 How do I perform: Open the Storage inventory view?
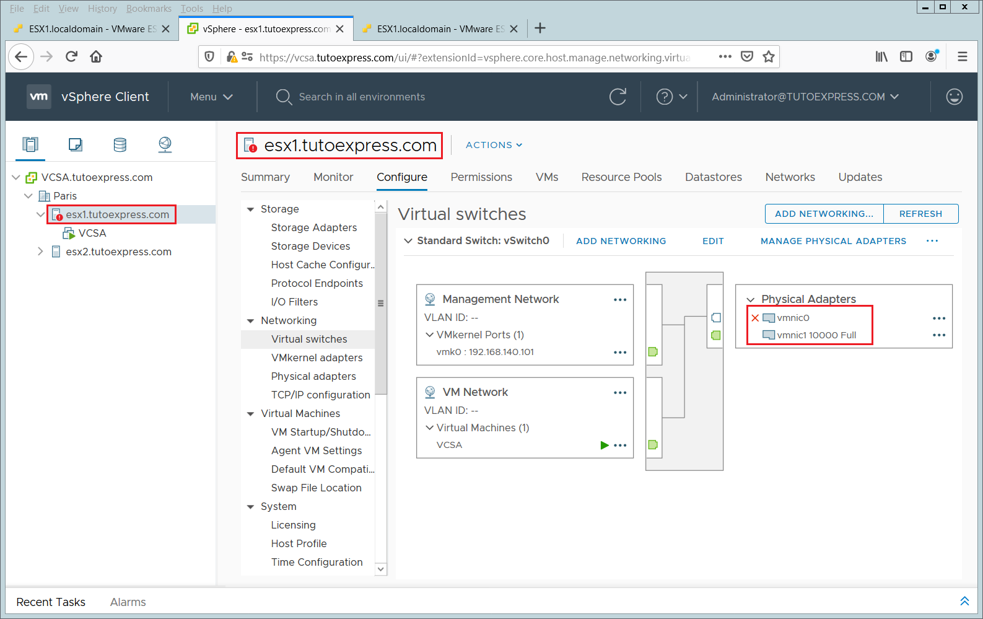[120, 144]
